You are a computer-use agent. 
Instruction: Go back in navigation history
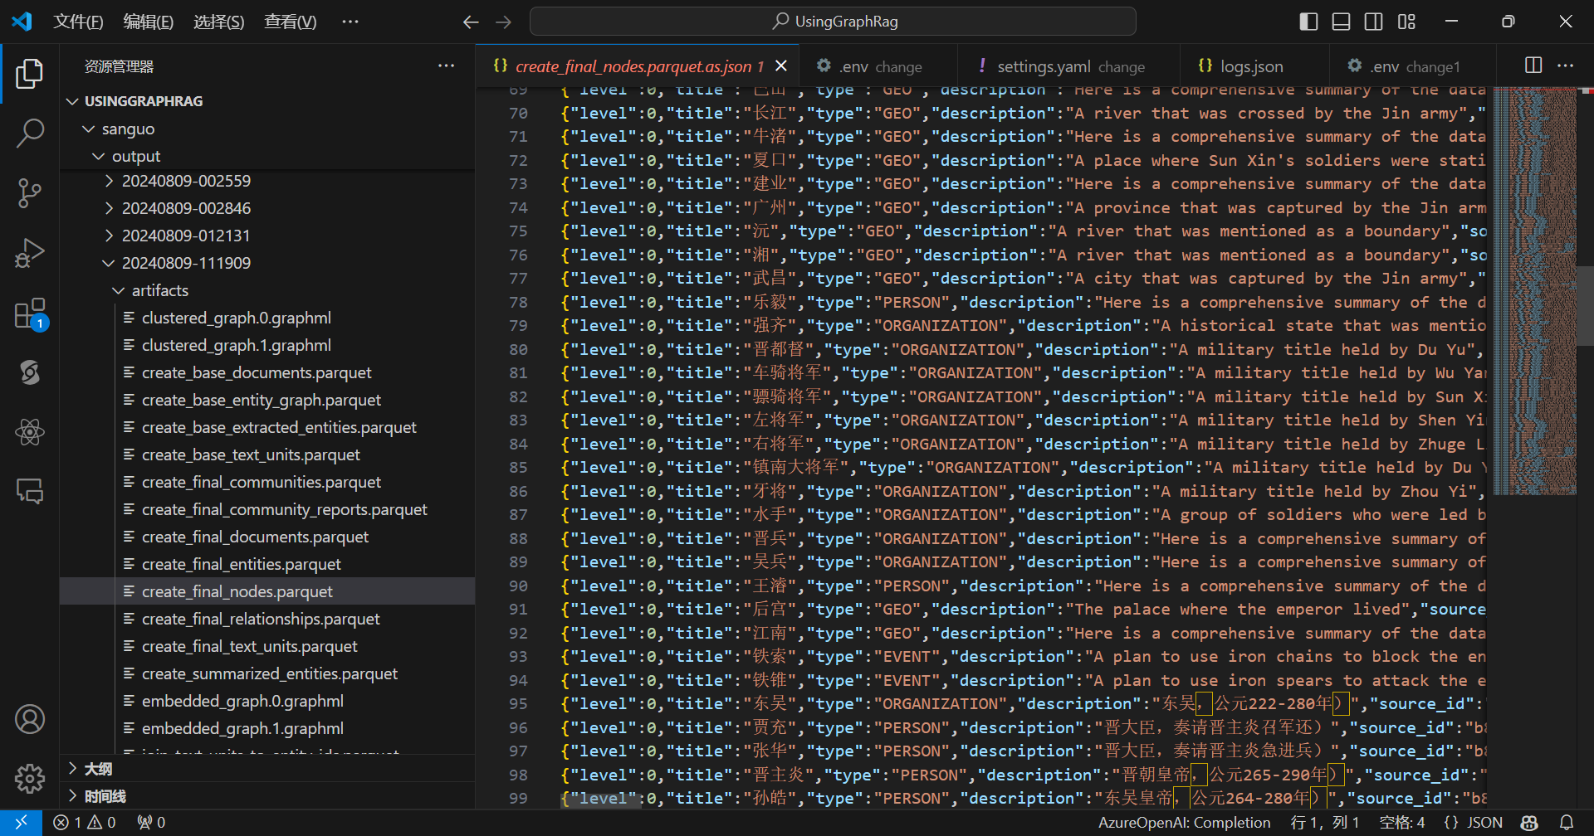471,22
